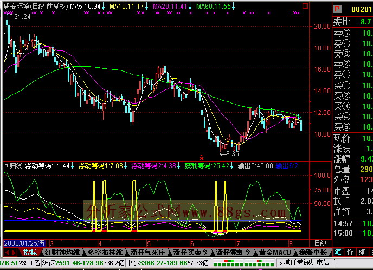Click the yellow 浮动筹码1:7.08 value
Image resolution: width=373 pixels, height=270 pixels.
tap(101, 166)
